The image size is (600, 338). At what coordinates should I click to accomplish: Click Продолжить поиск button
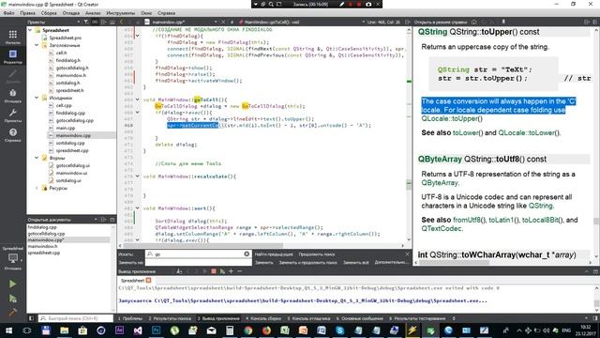[317, 254]
